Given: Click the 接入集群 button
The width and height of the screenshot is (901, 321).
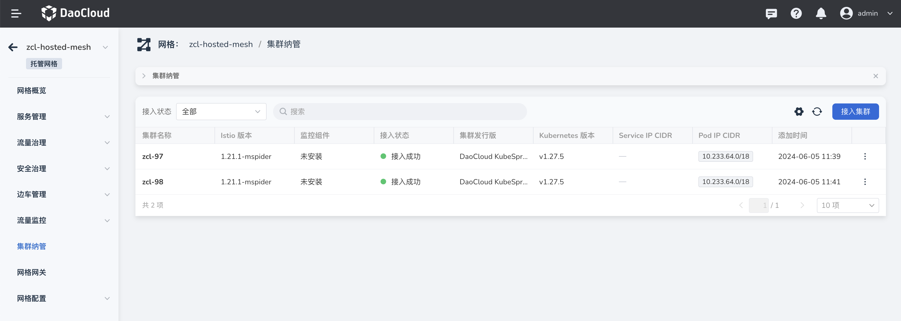Looking at the screenshot, I should [855, 112].
